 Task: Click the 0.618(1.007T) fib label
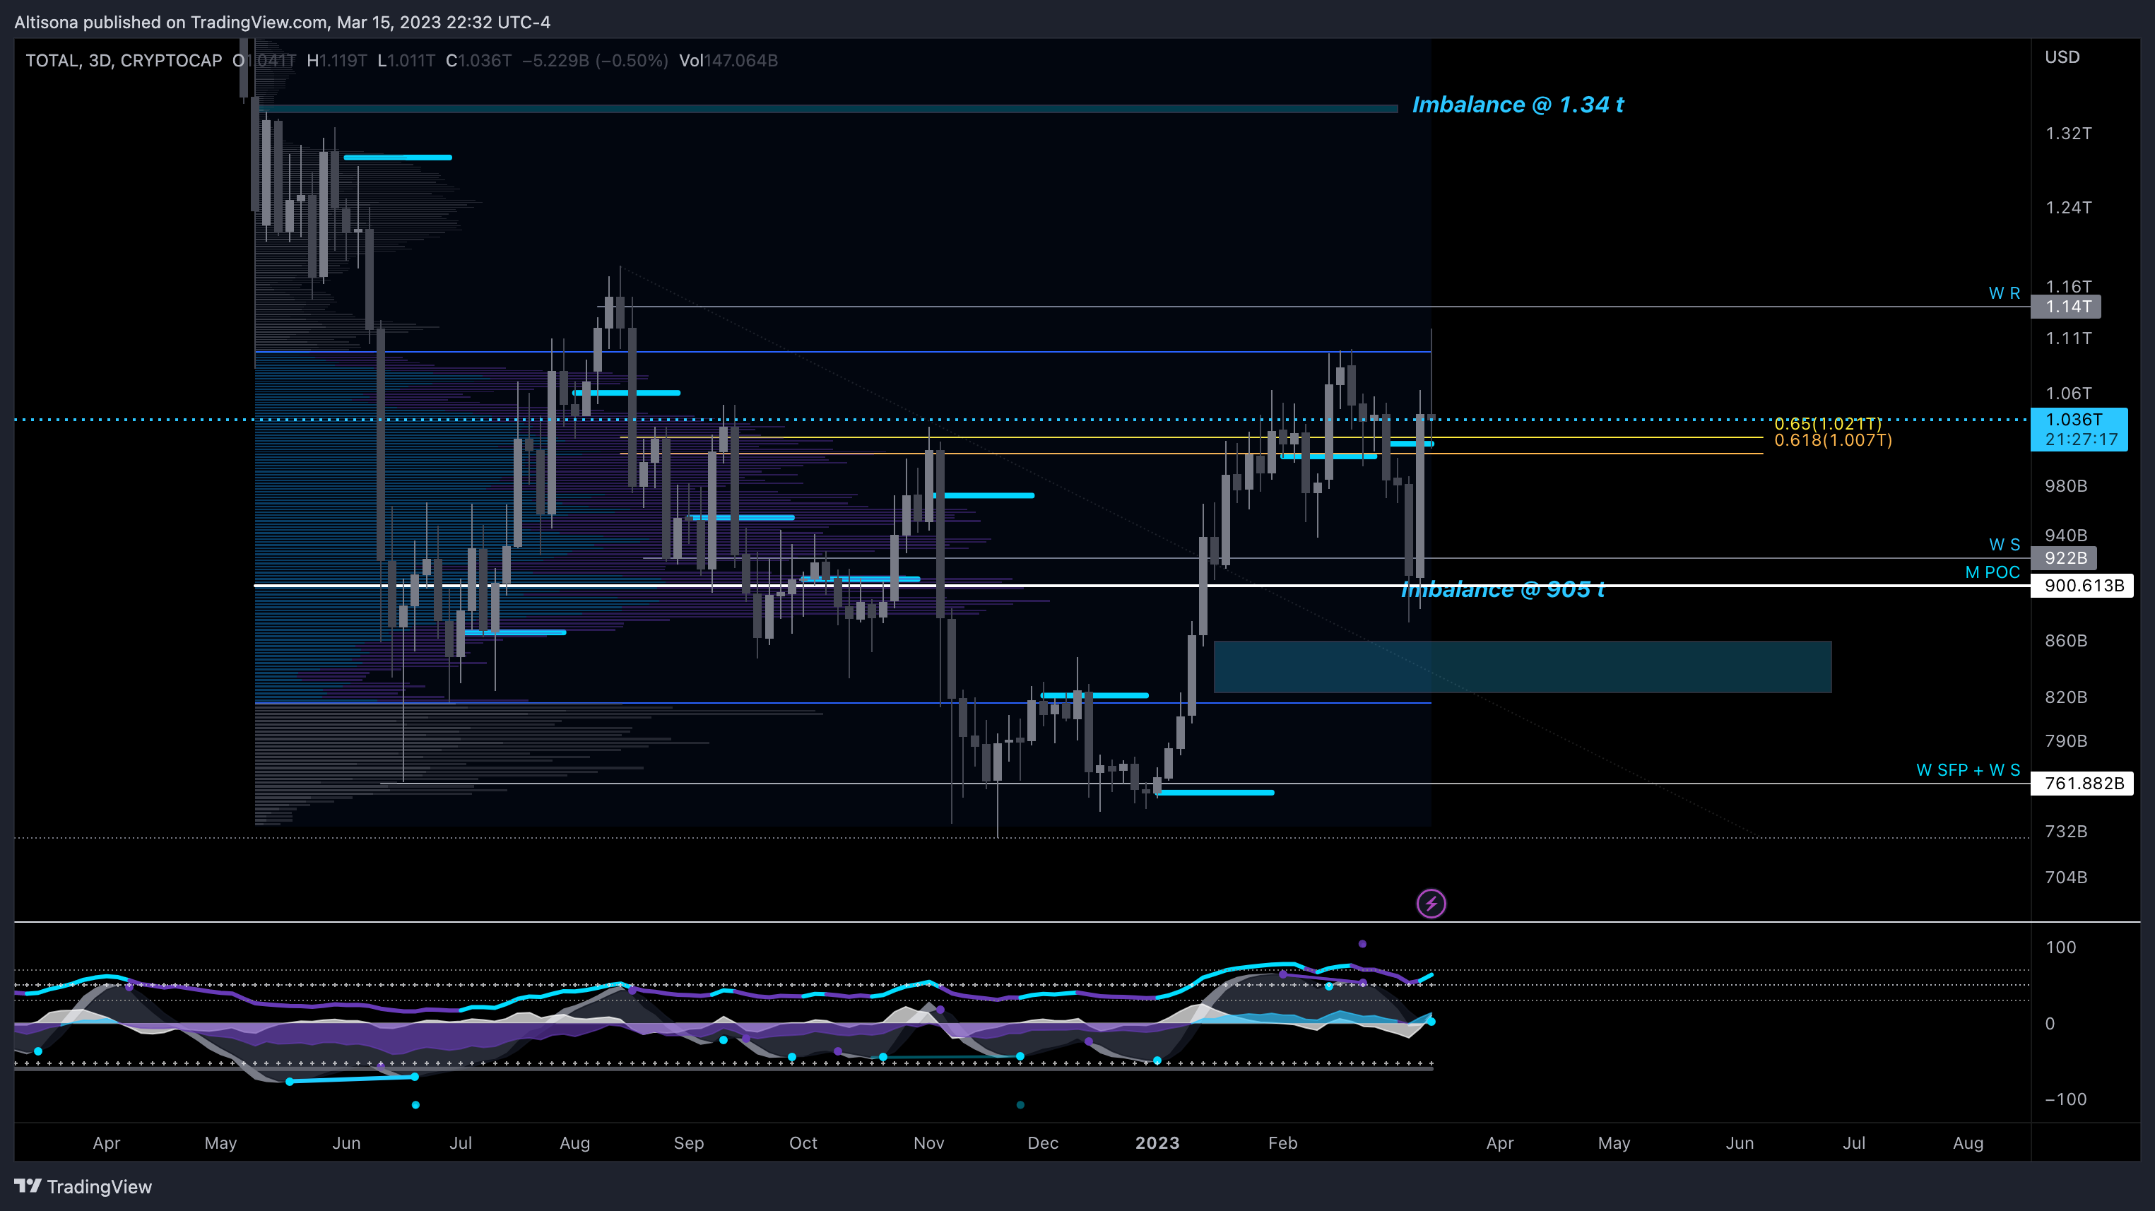[x=1833, y=440]
